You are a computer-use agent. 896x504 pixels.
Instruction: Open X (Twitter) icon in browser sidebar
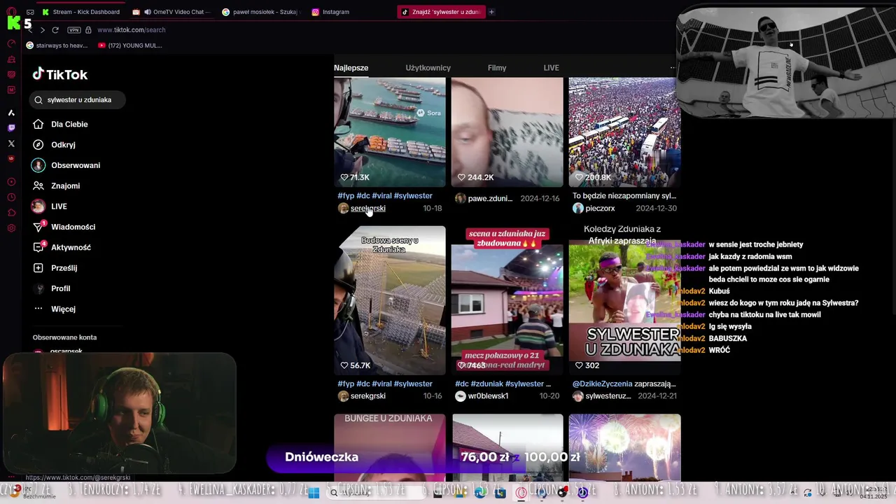click(x=11, y=143)
